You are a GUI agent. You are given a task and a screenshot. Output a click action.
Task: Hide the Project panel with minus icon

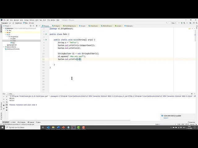pos(39,26)
